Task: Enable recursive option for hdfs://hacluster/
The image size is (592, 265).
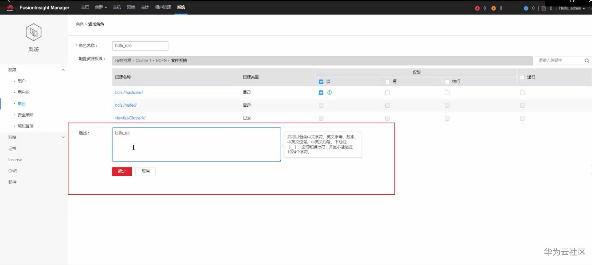Action: pyautogui.click(x=522, y=93)
